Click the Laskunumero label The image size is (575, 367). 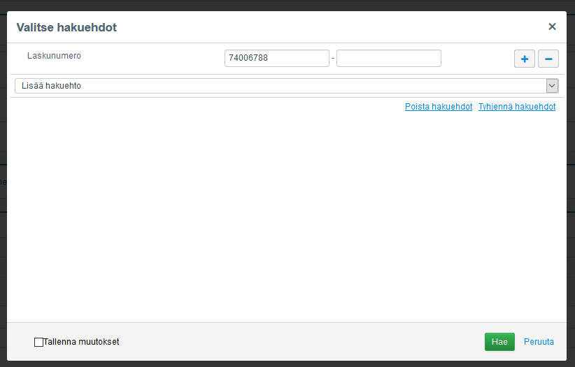coord(54,55)
